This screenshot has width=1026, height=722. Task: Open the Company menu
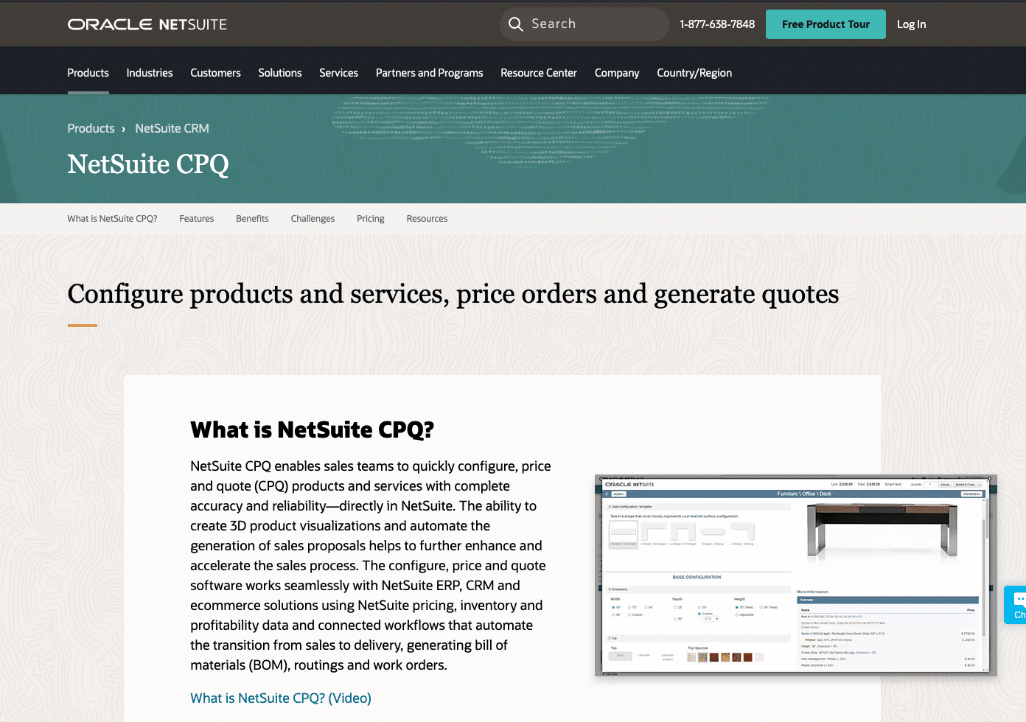click(x=617, y=73)
